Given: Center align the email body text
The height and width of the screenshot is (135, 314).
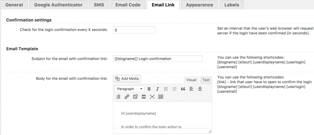Looking at the screenshot, I should pyautogui.click(x=200, y=89).
